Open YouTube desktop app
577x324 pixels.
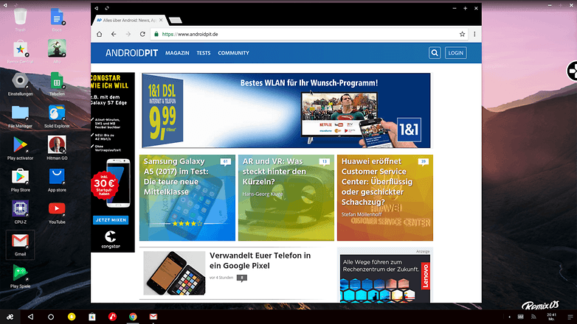(57, 210)
